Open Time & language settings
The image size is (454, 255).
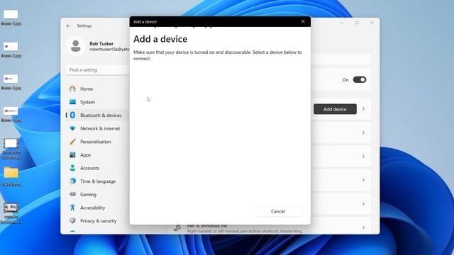(x=98, y=181)
